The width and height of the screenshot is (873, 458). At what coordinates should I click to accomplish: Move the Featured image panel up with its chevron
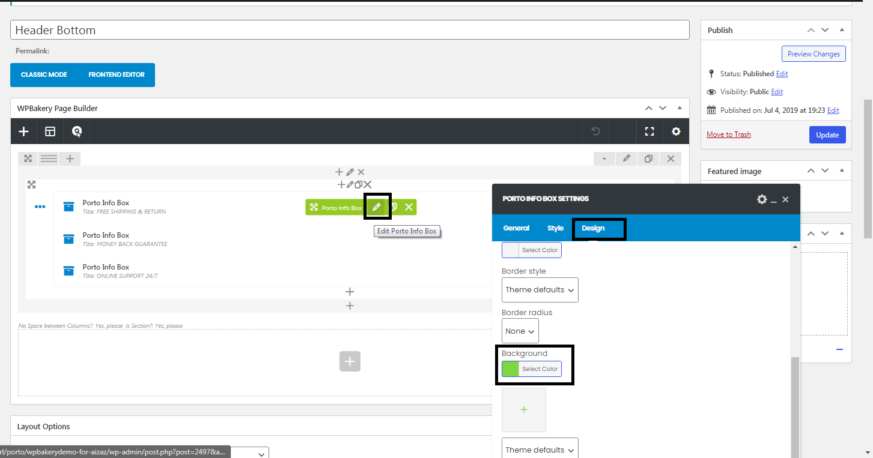coord(811,171)
